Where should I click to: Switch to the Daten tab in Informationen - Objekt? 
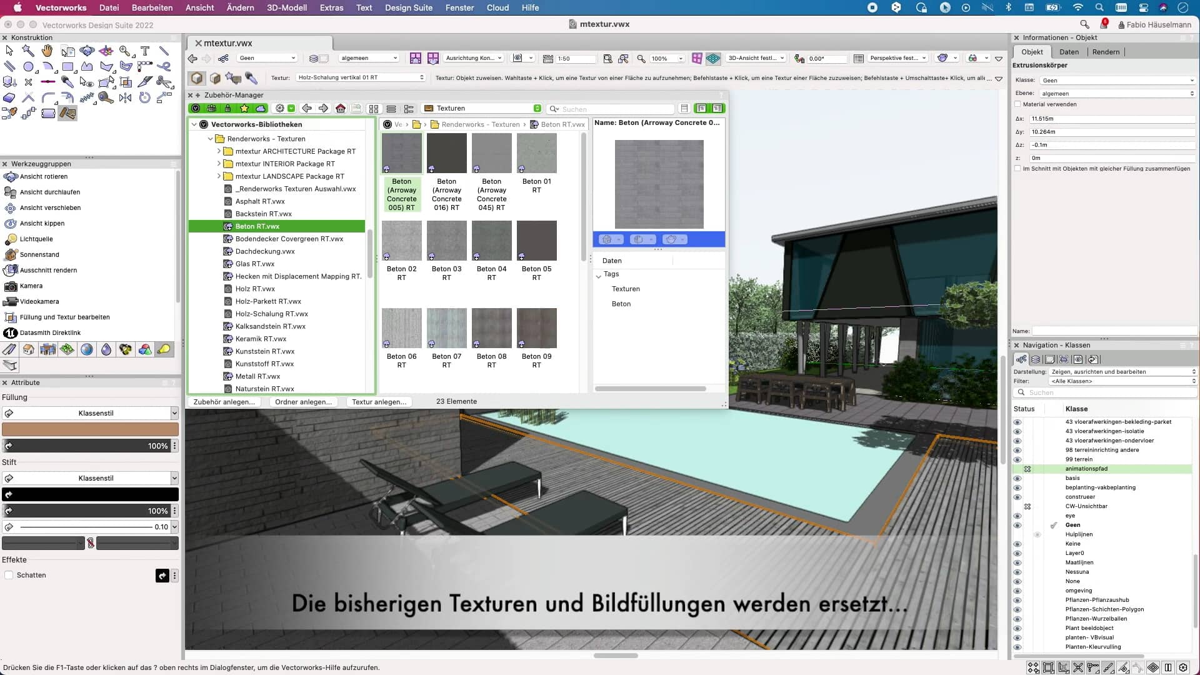click(1068, 52)
